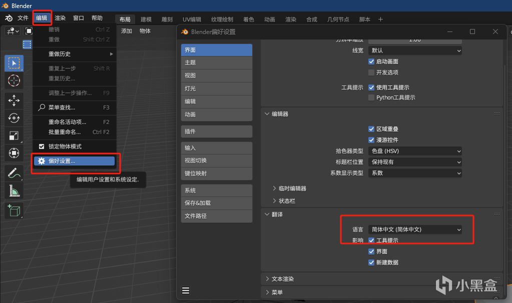Open the 拾色器类型 dropdown

[x=415, y=151]
